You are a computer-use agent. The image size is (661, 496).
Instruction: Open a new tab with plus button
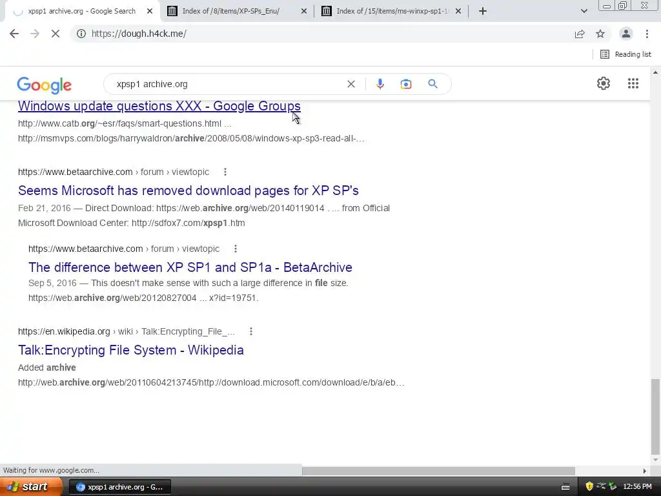pos(483,11)
